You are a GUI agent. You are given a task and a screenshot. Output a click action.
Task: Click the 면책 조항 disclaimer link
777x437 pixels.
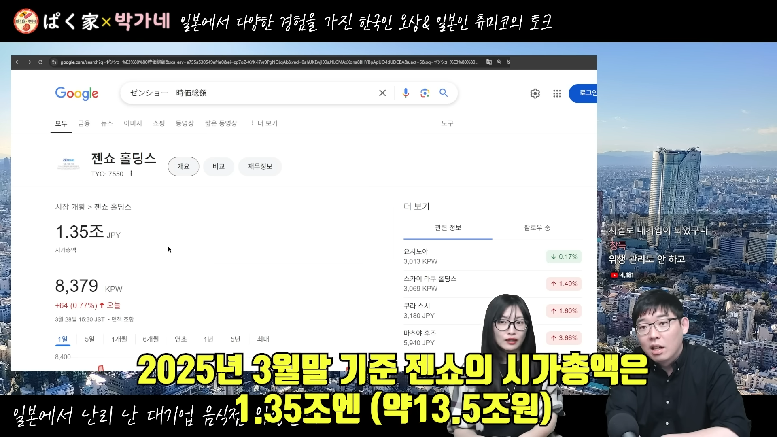click(x=123, y=319)
